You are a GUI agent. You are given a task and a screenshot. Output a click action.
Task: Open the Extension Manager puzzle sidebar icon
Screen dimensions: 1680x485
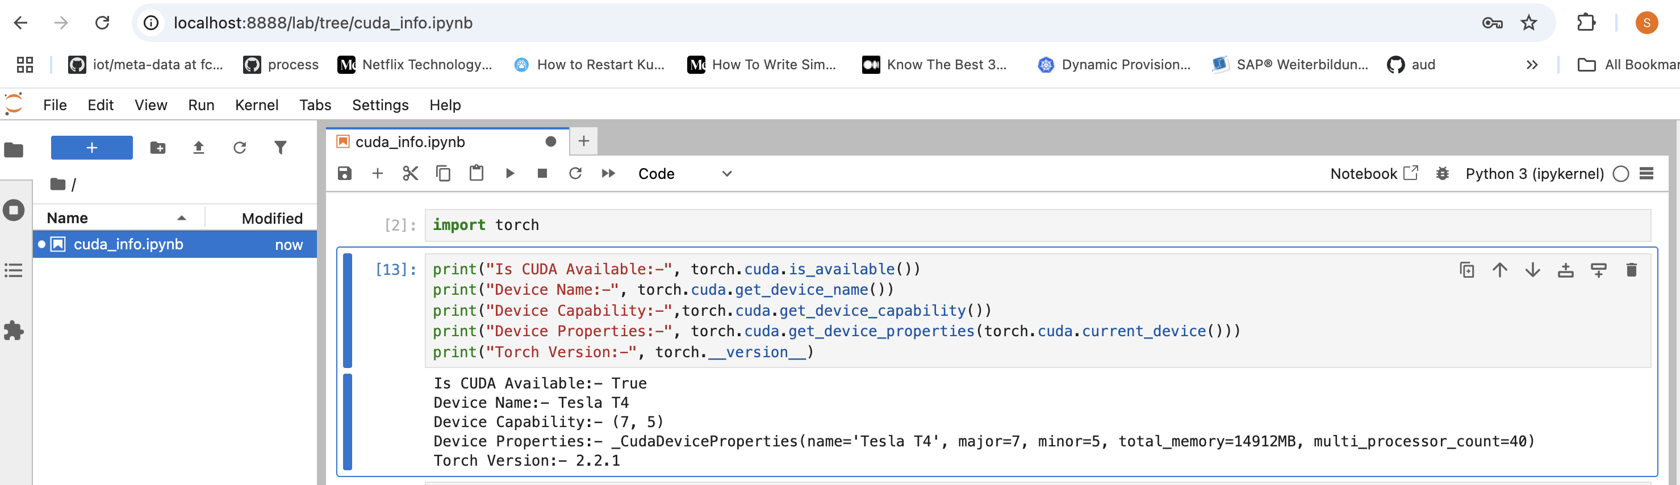(x=14, y=331)
